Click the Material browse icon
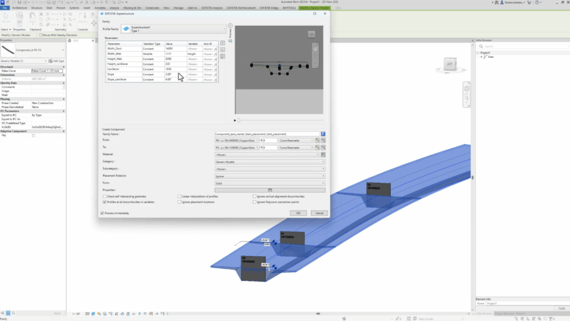The image size is (570, 321). click(x=323, y=154)
